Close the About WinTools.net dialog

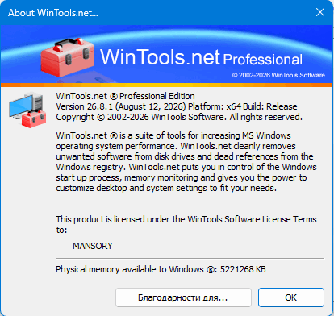point(320,12)
